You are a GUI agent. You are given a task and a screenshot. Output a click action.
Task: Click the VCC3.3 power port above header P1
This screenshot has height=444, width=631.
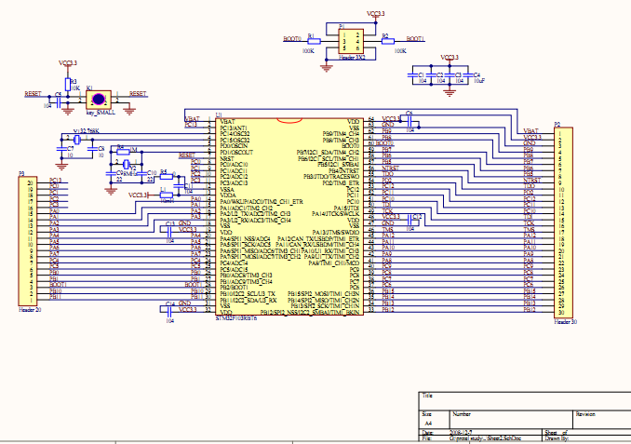tap(375, 15)
